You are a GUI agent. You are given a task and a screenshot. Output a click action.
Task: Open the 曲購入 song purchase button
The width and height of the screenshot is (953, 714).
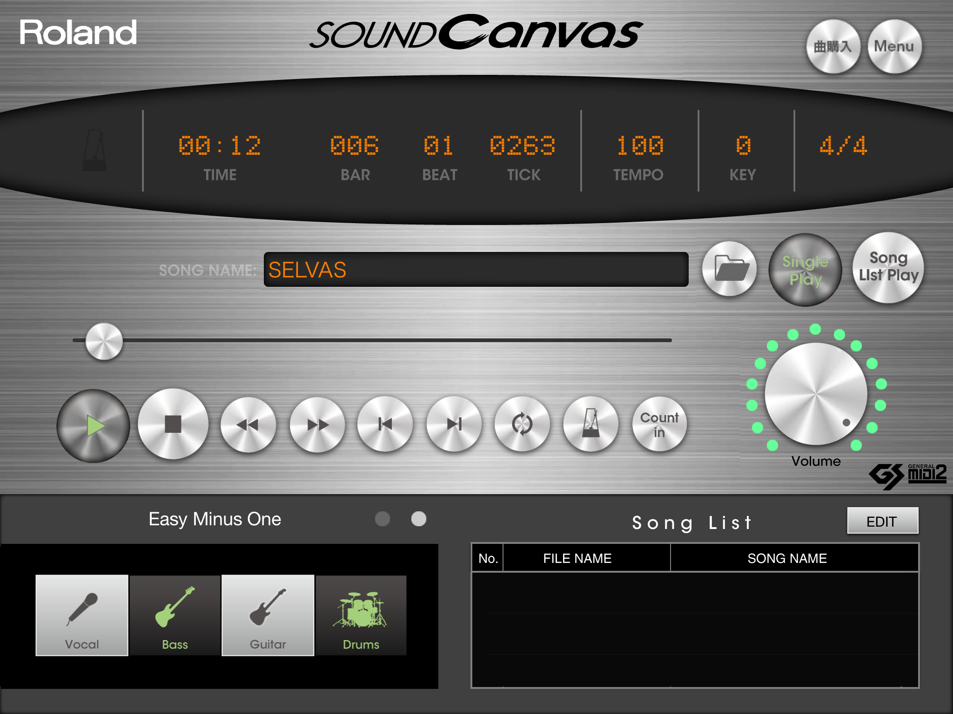point(833,46)
